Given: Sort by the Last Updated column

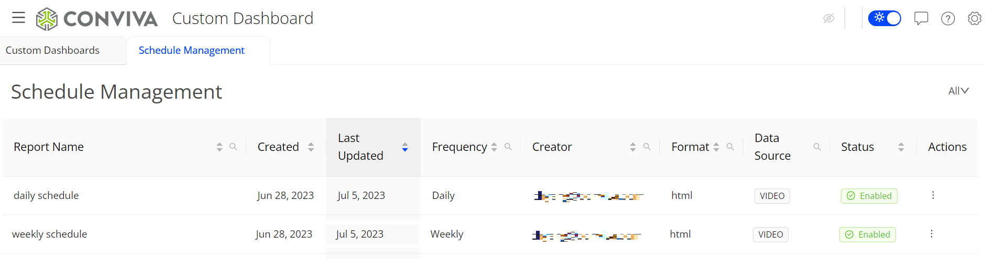Looking at the screenshot, I should [405, 147].
